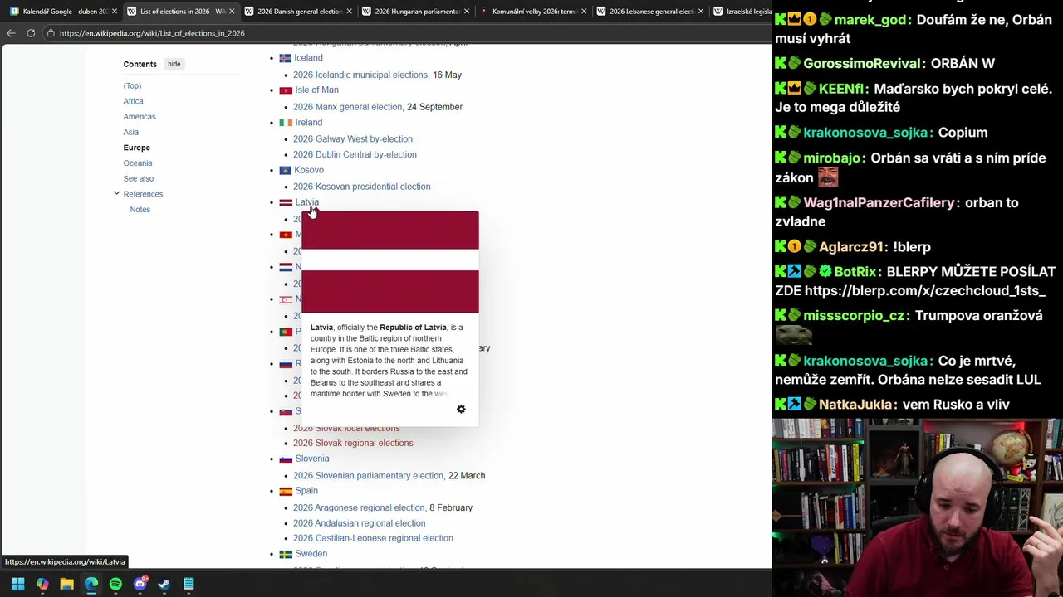This screenshot has width=1063, height=597.
Task: Jump to Americas section in Contents
Action: 140,117
